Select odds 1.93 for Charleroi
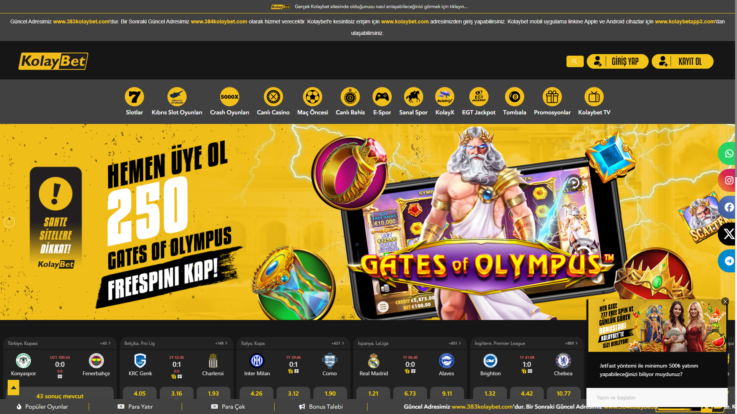737x414 pixels. pos(214,393)
